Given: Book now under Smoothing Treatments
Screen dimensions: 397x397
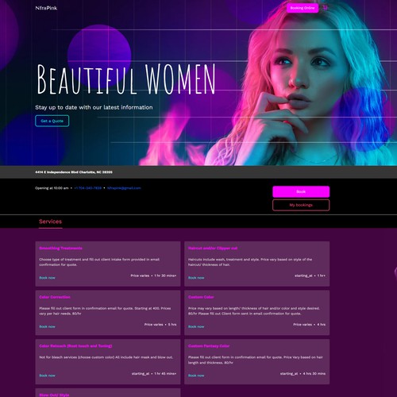Looking at the screenshot, I should 47,278.
